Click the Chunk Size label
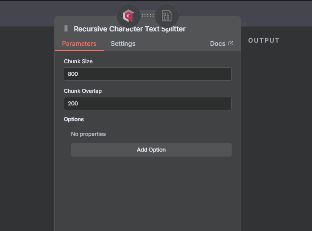The height and width of the screenshot is (231, 312). (78, 61)
